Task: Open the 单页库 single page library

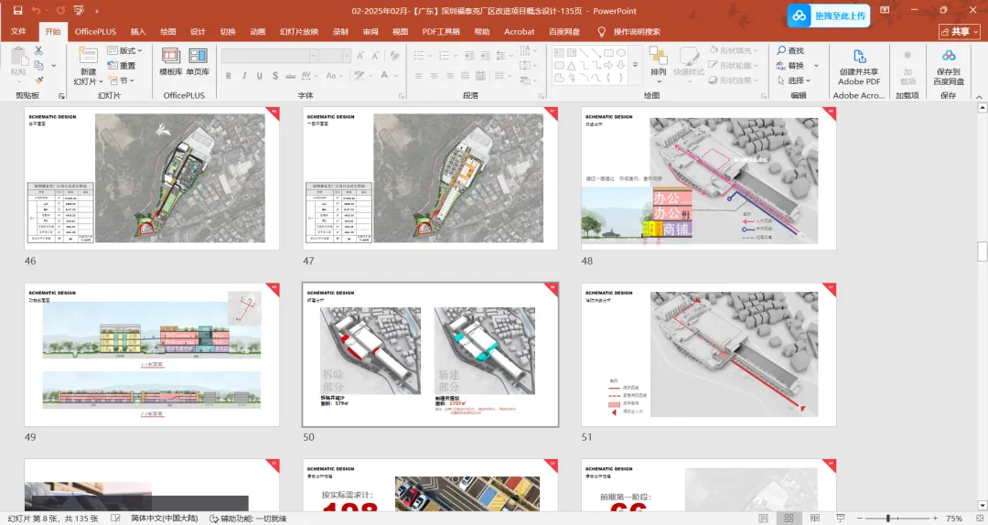Action: pos(198,61)
